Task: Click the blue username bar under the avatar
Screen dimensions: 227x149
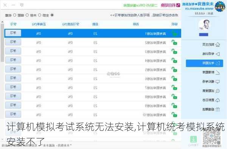Action: pyautogui.click(x=204, y=34)
